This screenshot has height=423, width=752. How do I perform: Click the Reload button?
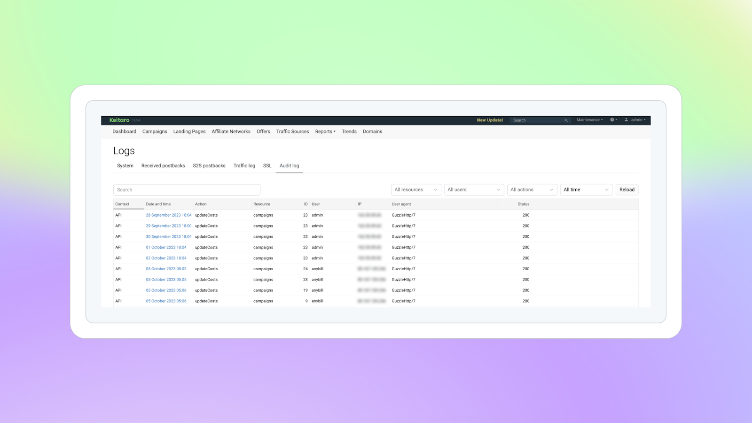pos(627,190)
